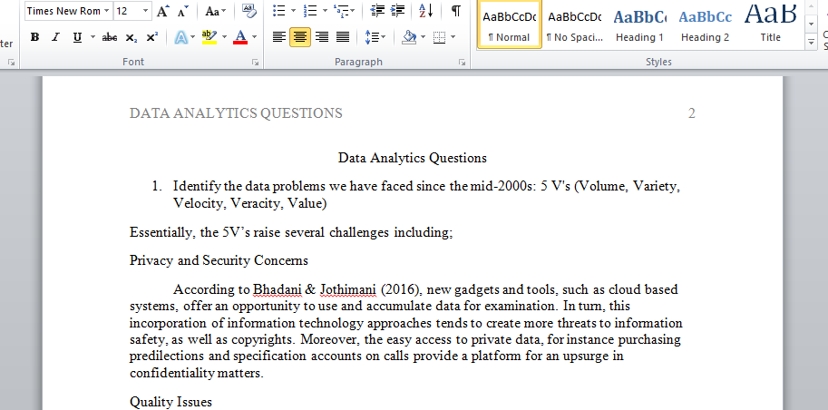Click Line and Paragraph Spacing icon
This screenshot has height=410, width=828.
tap(372, 37)
